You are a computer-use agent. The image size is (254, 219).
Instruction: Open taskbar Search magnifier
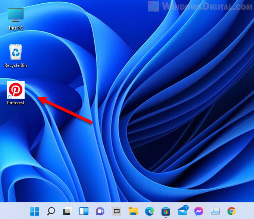51,211
